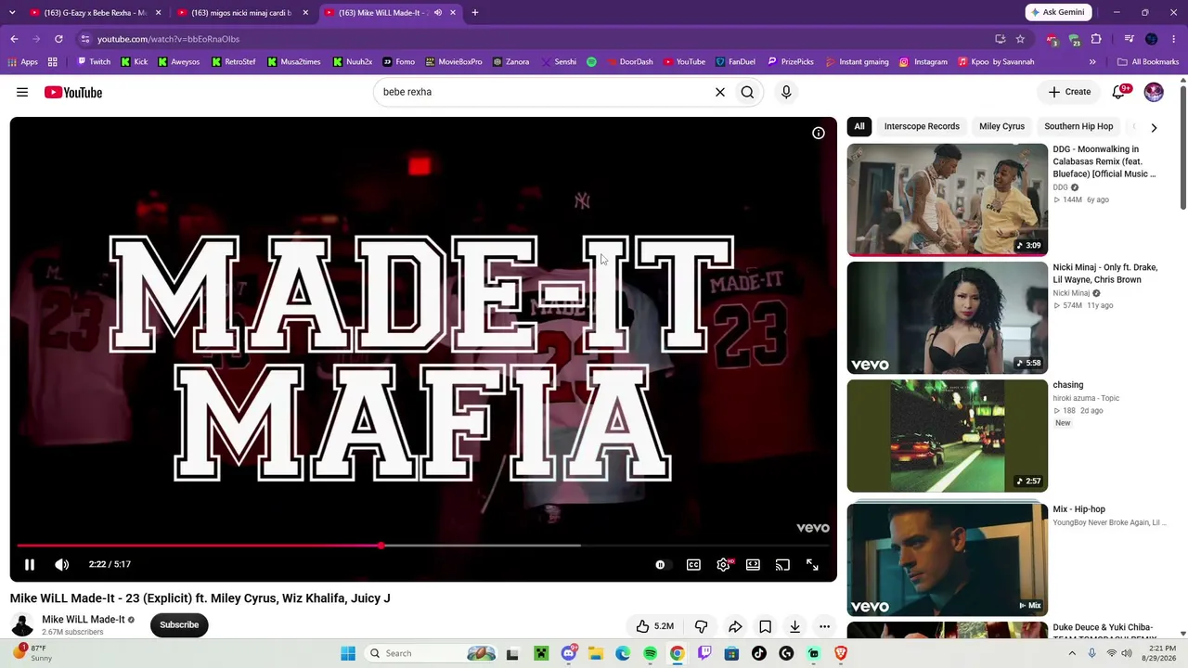Image resolution: width=1188 pixels, height=668 pixels.
Task: Expand hidden bookmarks overflow chevron
Action: coord(1092,62)
